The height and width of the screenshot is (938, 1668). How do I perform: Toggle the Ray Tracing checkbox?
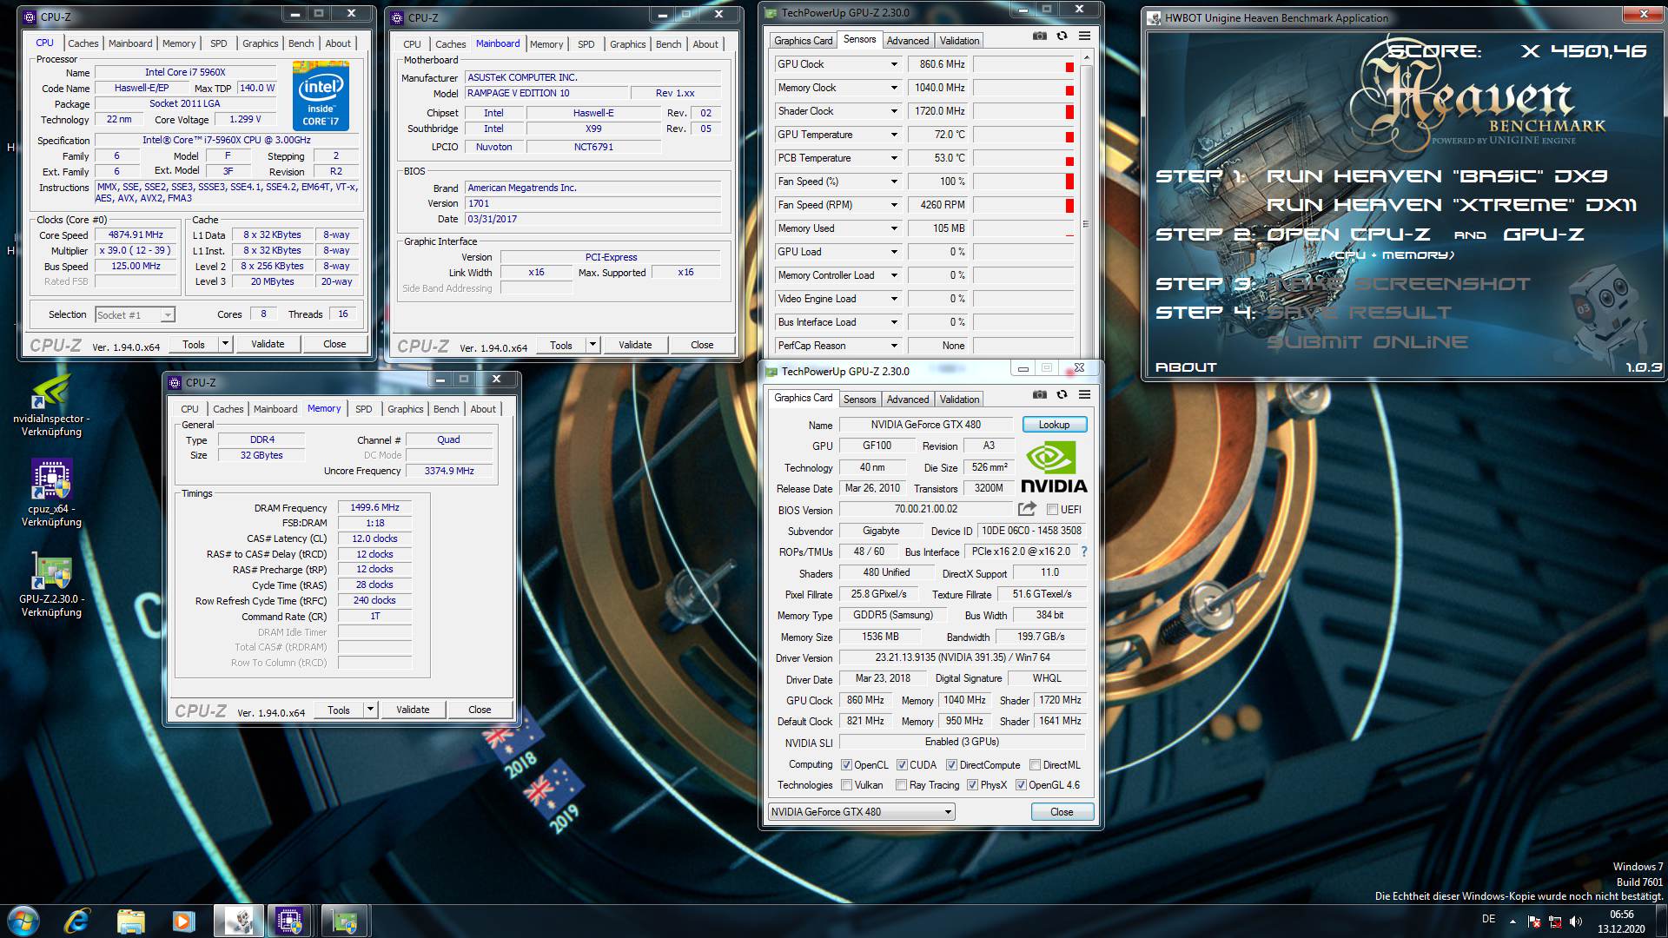point(901,785)
